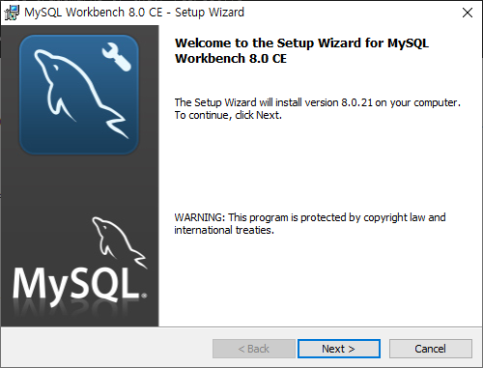The height and width of the screenshot is (368, 483).
Task: Click the window title "MySQL Workbench 8.0 CE - Setup Wizard"
Action: pos(134,13)
